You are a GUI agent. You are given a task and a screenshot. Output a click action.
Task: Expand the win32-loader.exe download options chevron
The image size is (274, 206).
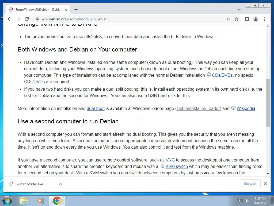61,184
